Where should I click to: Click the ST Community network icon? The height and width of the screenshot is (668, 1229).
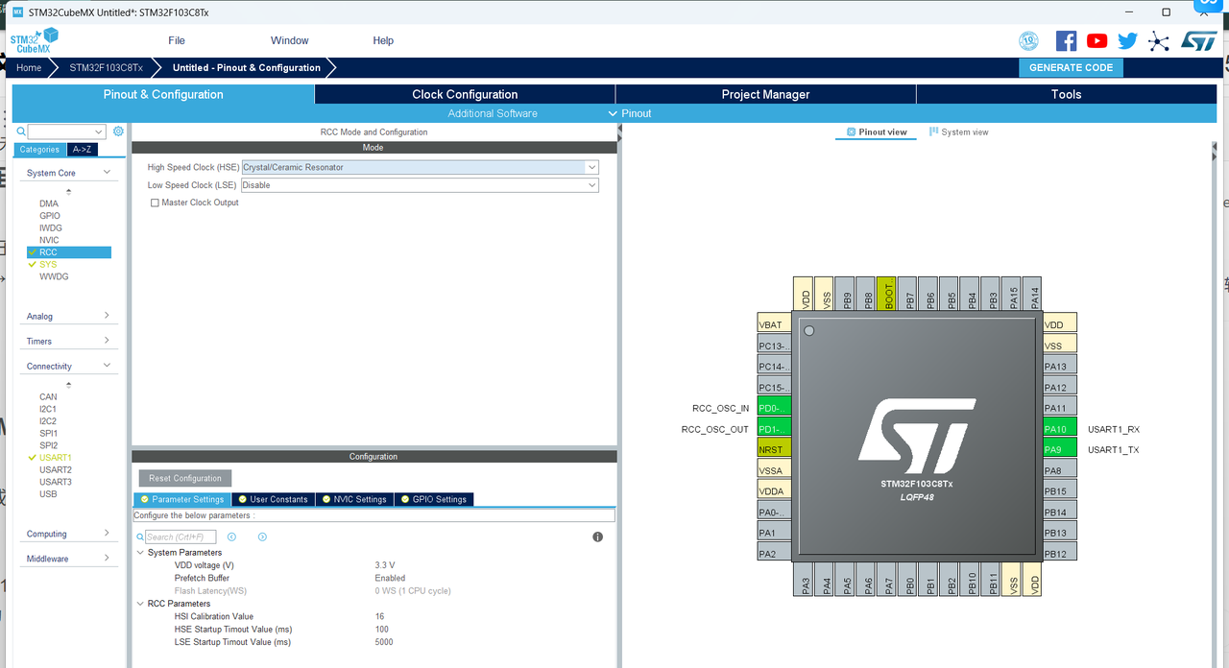coord(1159,41)
